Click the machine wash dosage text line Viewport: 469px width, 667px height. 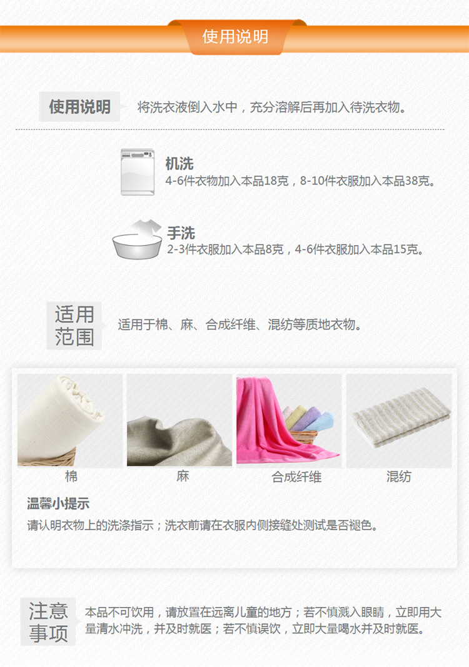click(300, 181)
